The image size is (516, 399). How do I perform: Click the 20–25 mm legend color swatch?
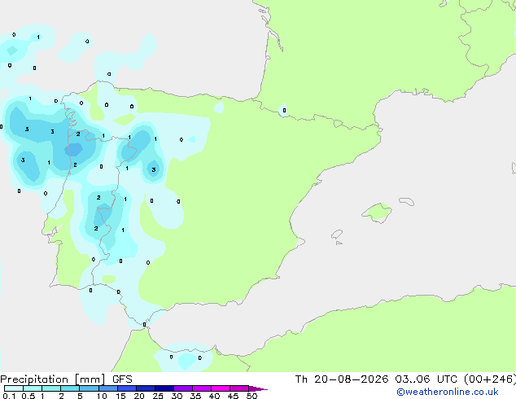[146, 388]
